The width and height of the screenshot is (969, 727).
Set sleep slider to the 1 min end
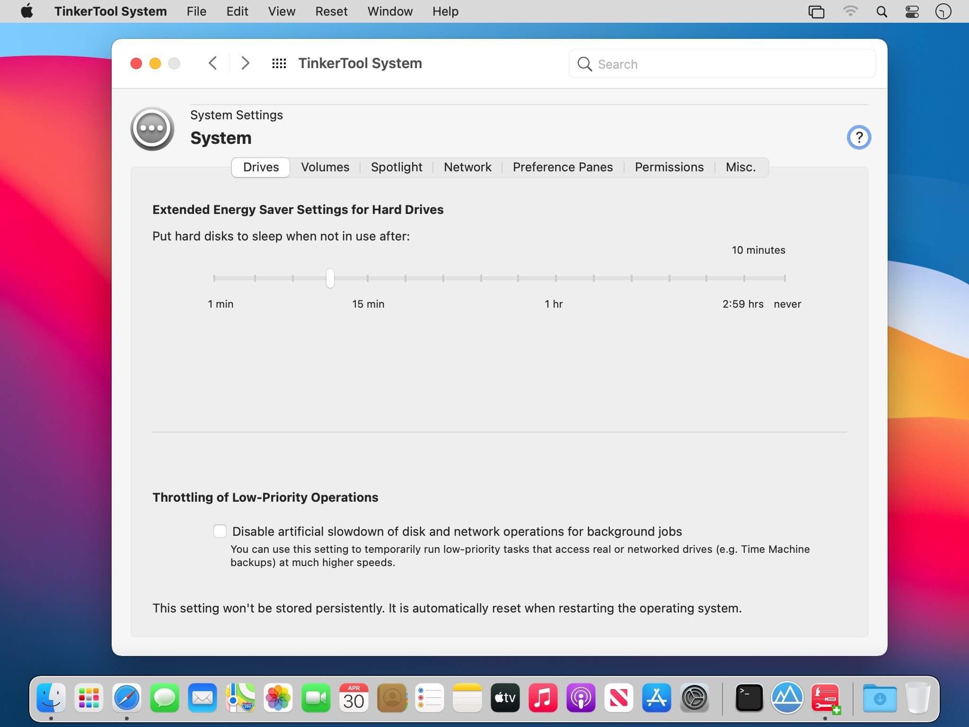214,278
